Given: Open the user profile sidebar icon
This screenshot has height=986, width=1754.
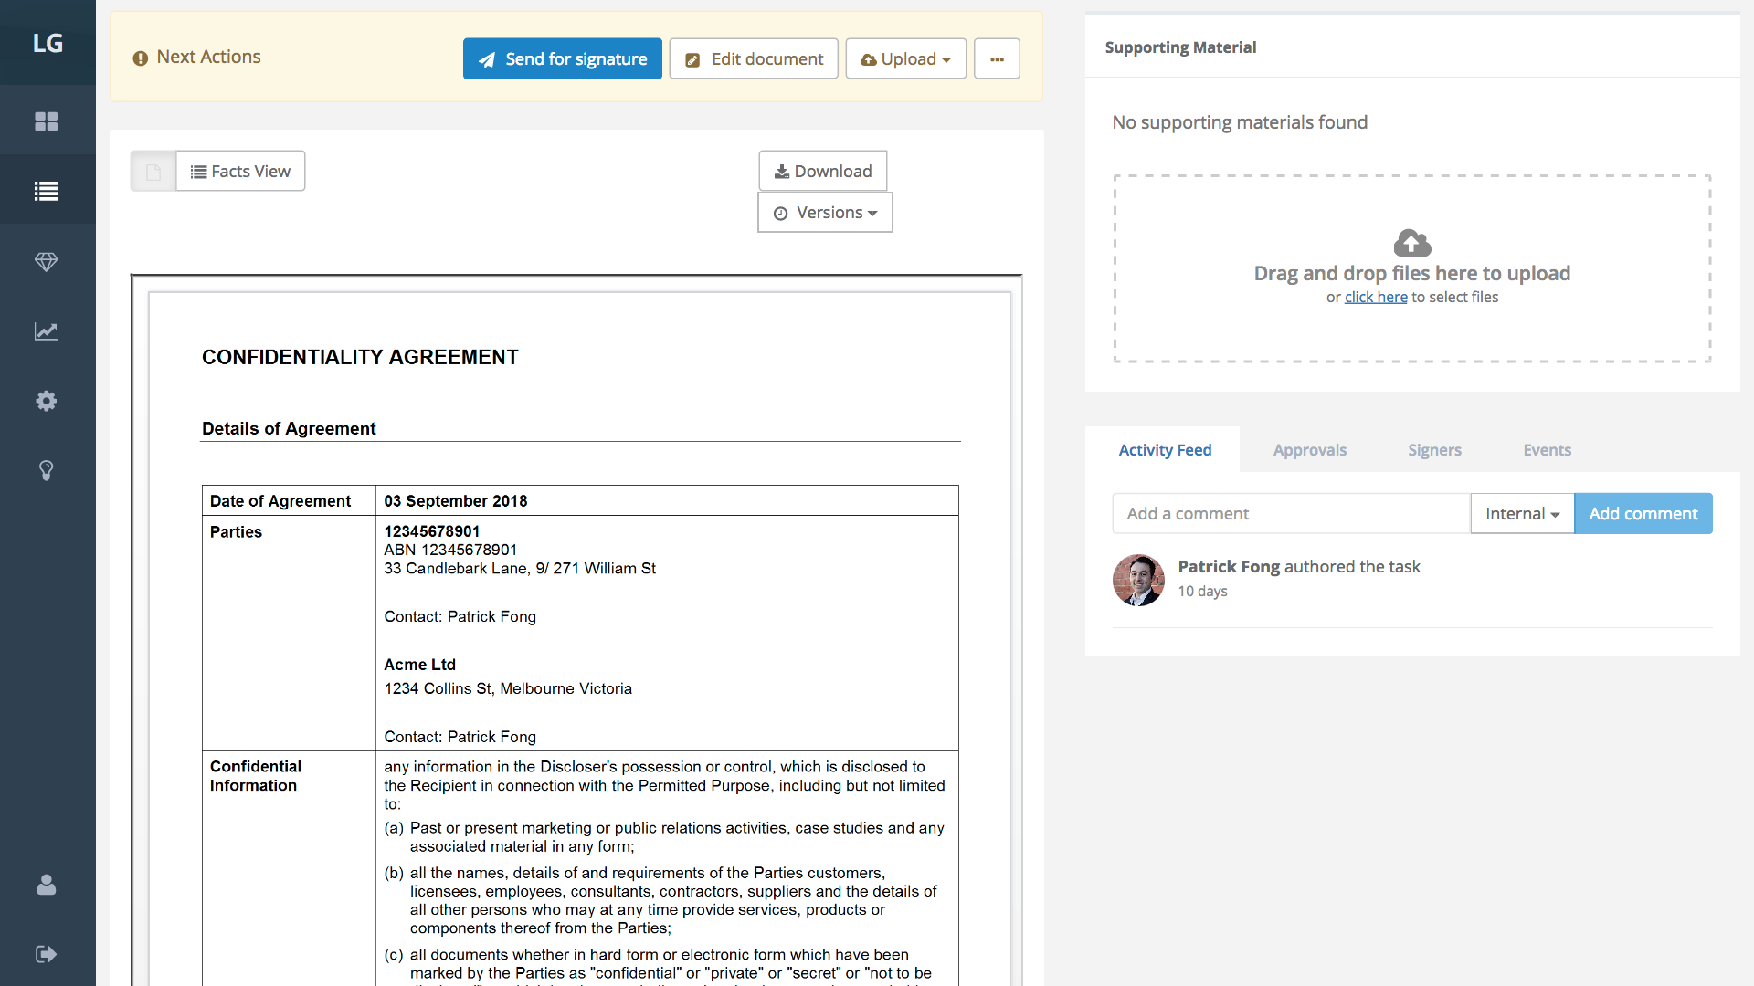Looking at the screenshot, I should click(47, 885).
